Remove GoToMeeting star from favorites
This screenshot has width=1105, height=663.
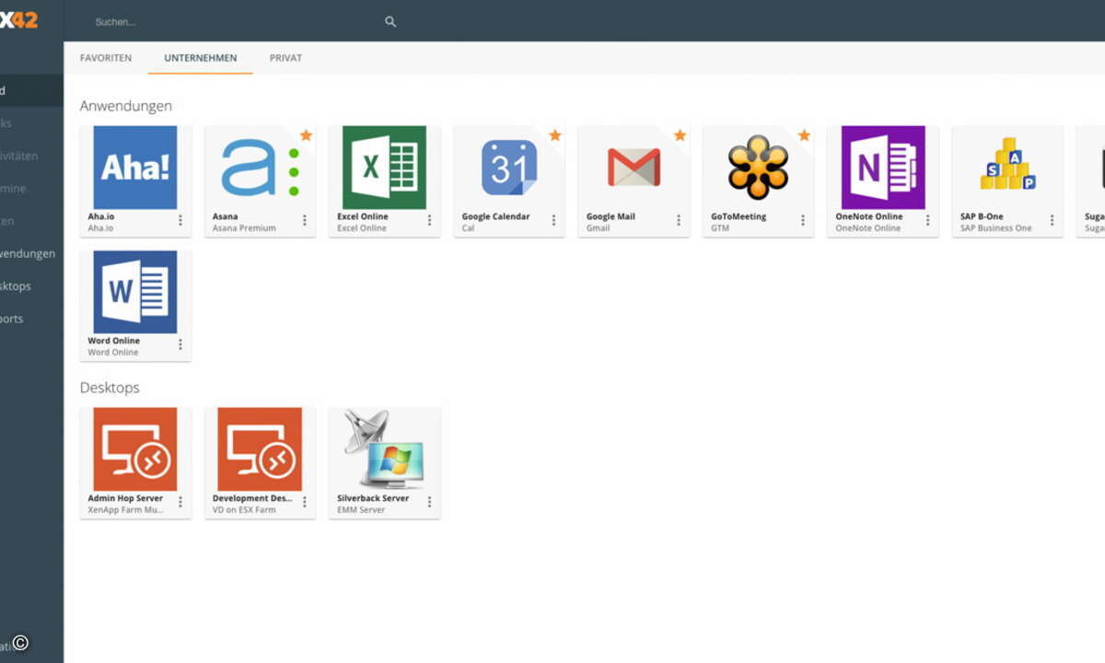coord(804,135)
